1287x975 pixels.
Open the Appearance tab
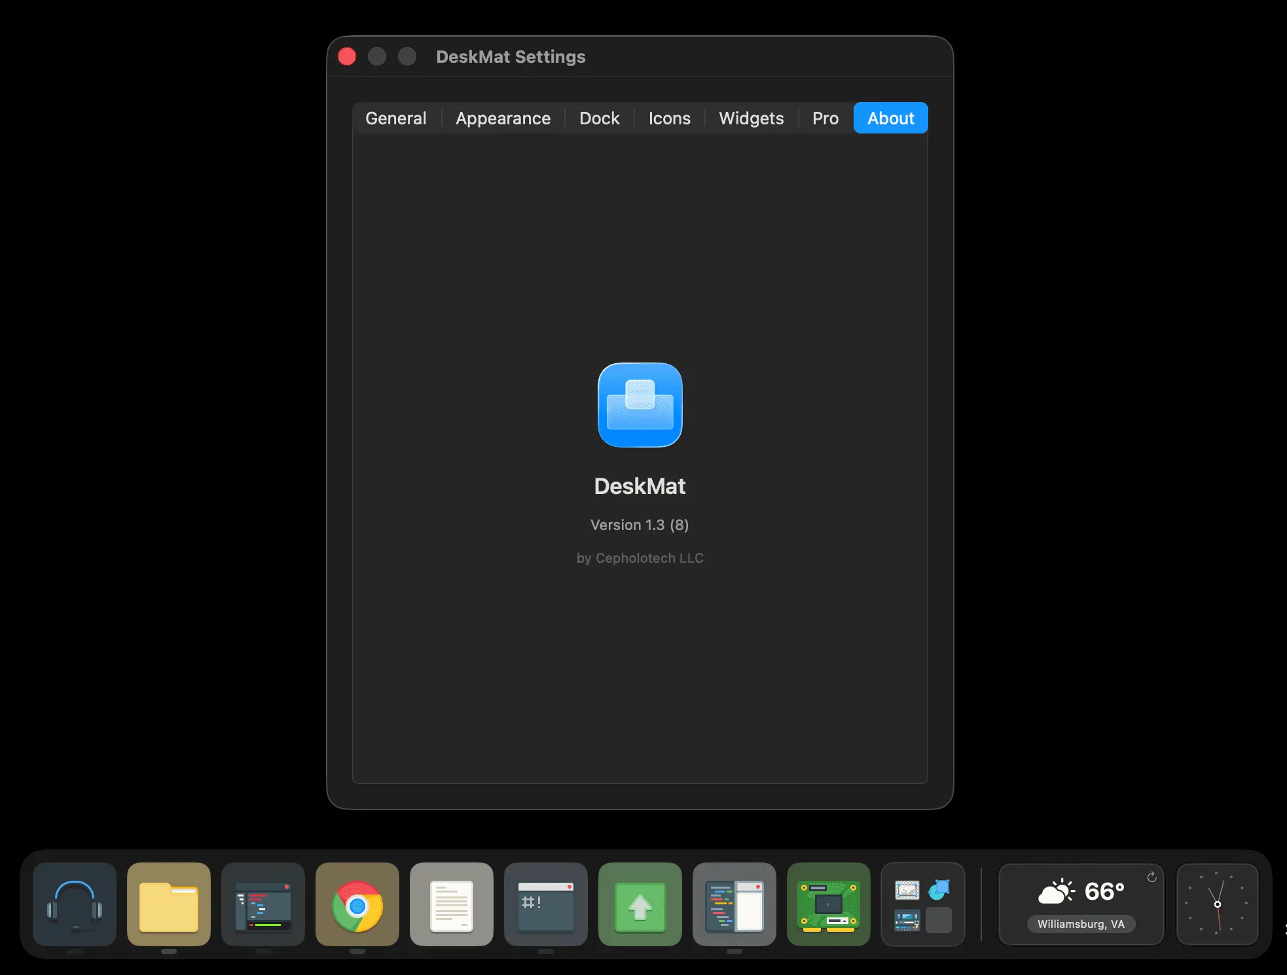[503, 118]
